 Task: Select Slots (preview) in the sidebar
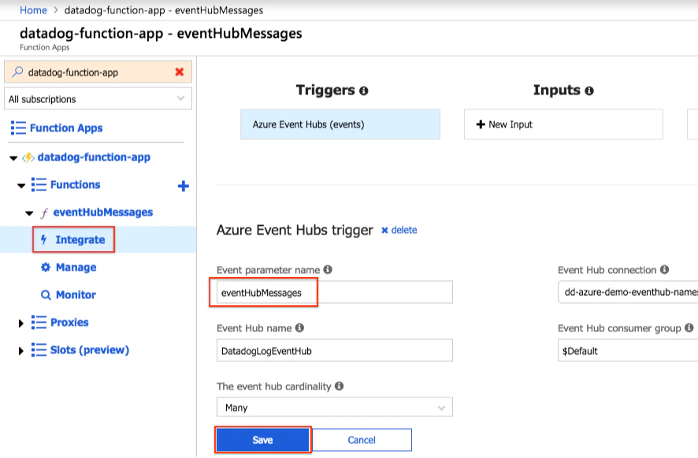[90, 350]
